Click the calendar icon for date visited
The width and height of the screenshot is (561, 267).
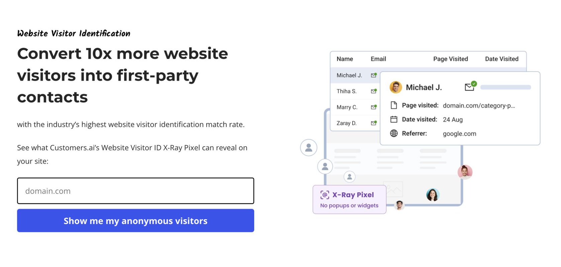394,119
